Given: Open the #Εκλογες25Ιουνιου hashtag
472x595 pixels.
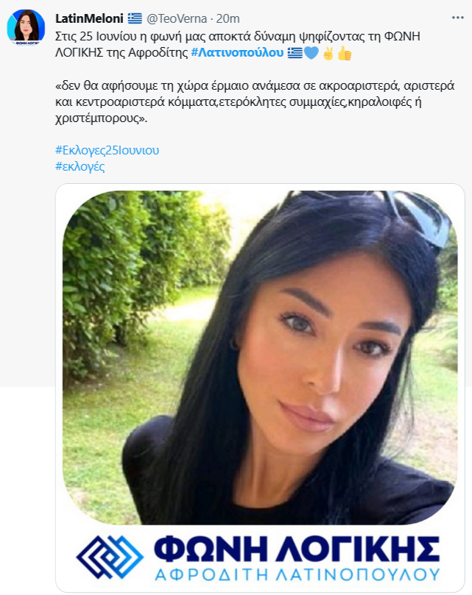Looking at the screenshot, I should [x=108, y=150].
